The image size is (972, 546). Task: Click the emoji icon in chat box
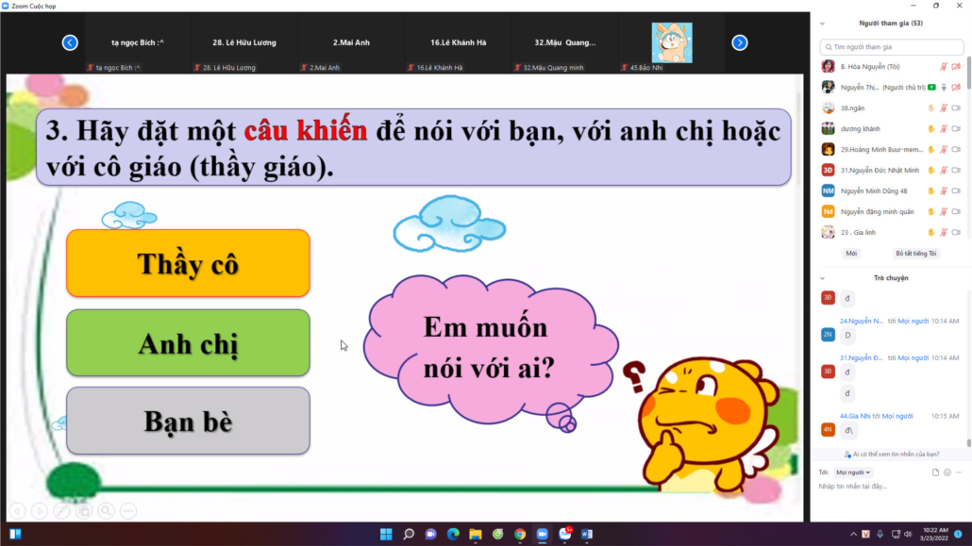tap(947, 472)
